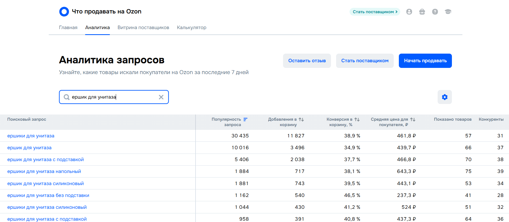Click the graduation cap learning icon
Viewport: 509px width, 222px height.
click(x=448, y=12)
